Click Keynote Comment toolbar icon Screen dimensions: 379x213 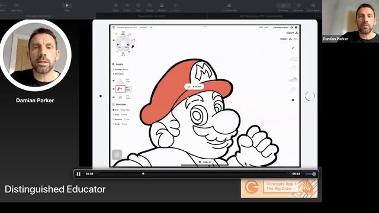(x=176, y=5)
